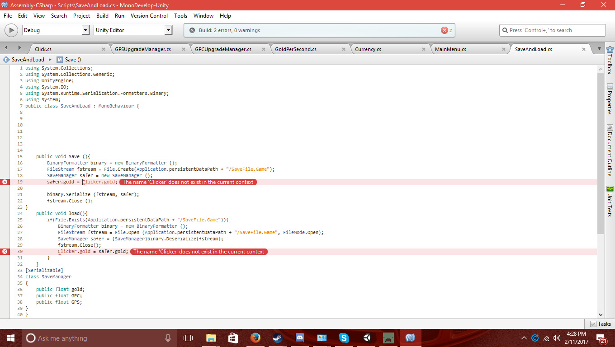Open the Windows Start menu
The image size is (615, 347).
(x=10, y=338)
